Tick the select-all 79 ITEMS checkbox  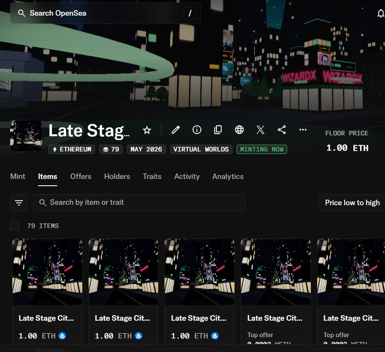tap(14, 226)
